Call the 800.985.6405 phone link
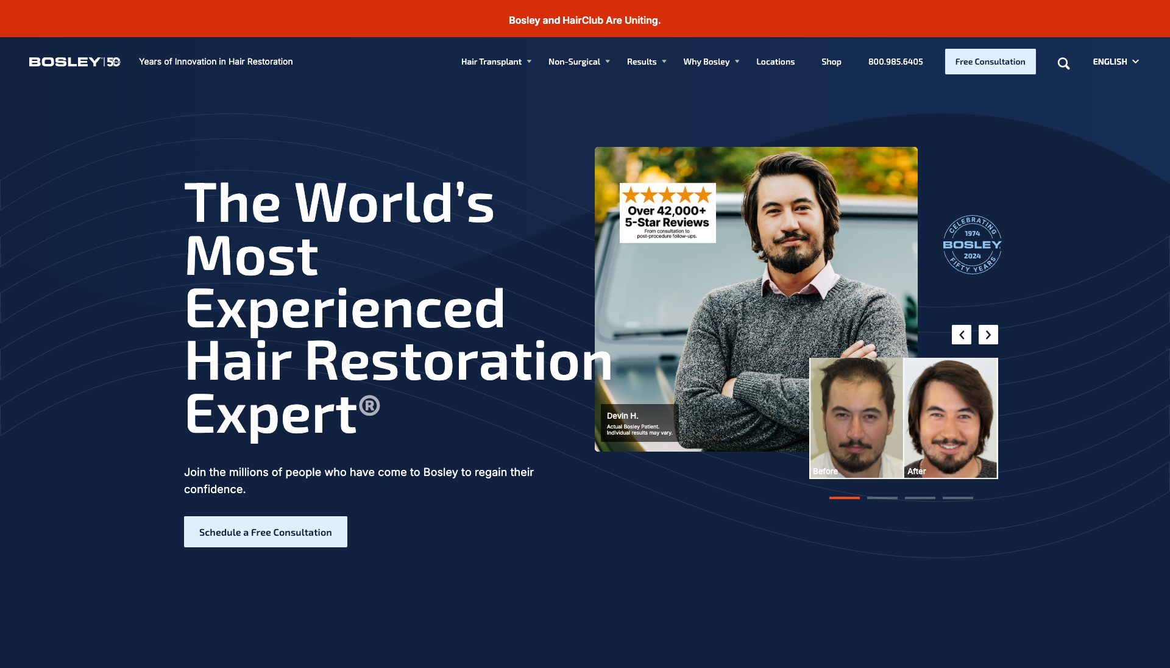Screen dimensions: 1170x668 [896, 62]
